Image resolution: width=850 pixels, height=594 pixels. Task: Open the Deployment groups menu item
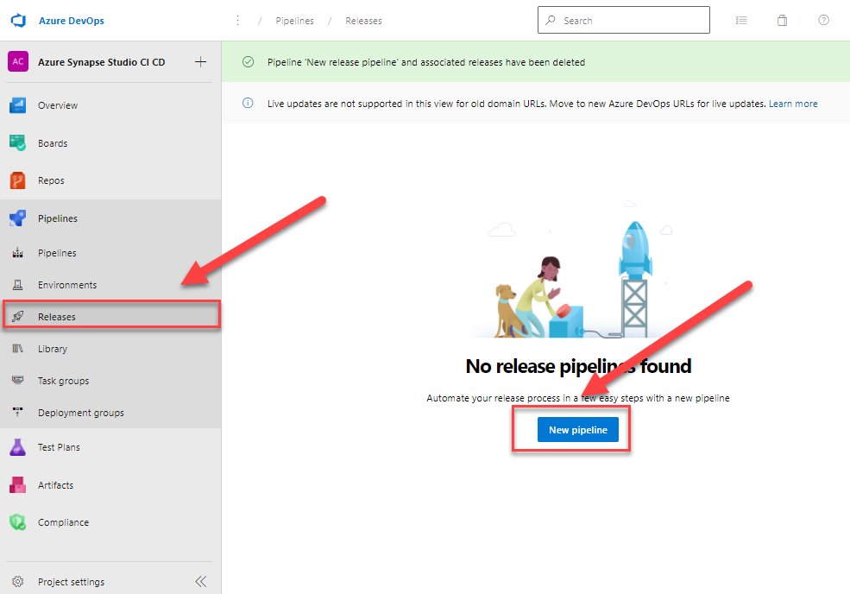(81, 413)
